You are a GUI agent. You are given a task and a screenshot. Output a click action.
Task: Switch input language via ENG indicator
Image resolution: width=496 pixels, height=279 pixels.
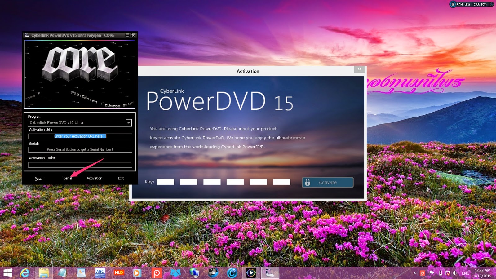coord(466,273)
